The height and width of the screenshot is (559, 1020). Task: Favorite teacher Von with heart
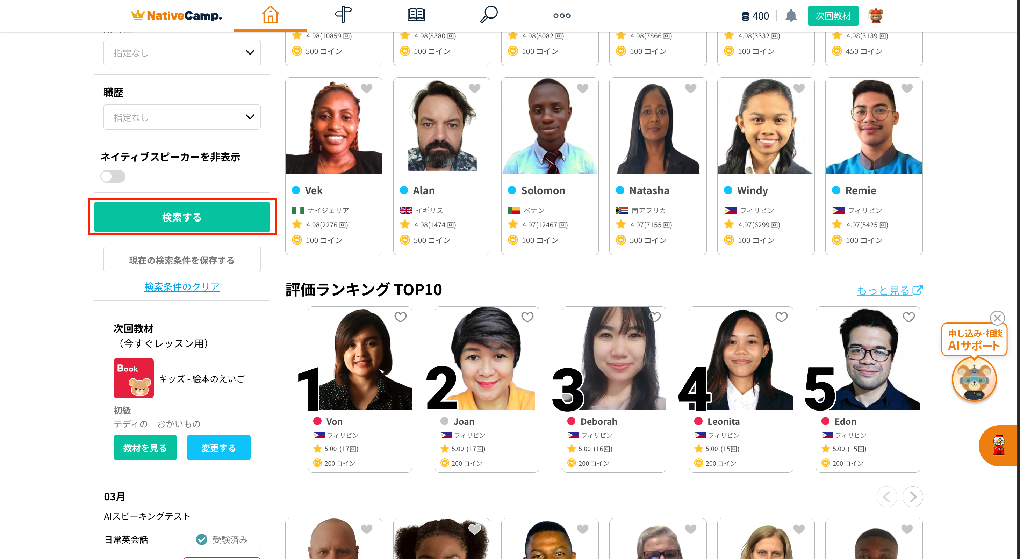pos(400,317)
